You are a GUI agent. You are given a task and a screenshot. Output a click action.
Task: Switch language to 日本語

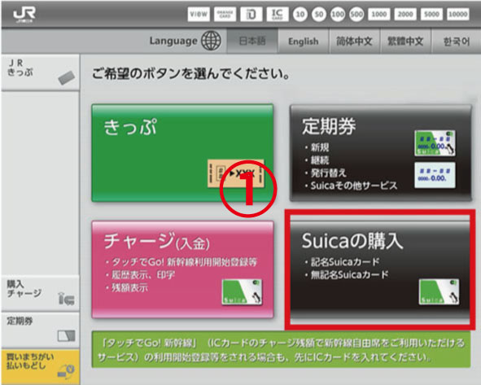click(252, 42)
